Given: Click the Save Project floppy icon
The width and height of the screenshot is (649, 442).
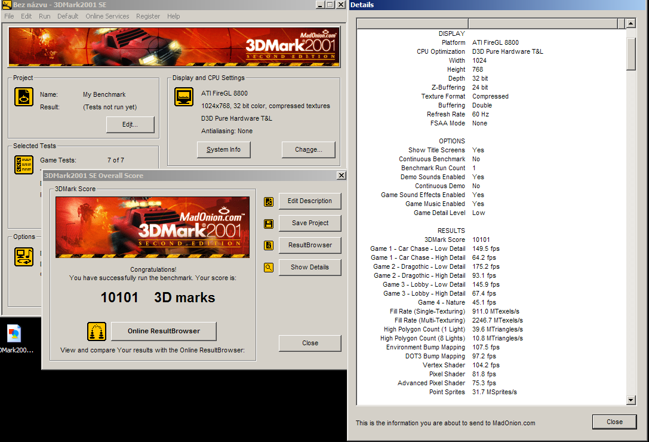Looking at the screenshot, I should 269,224.
